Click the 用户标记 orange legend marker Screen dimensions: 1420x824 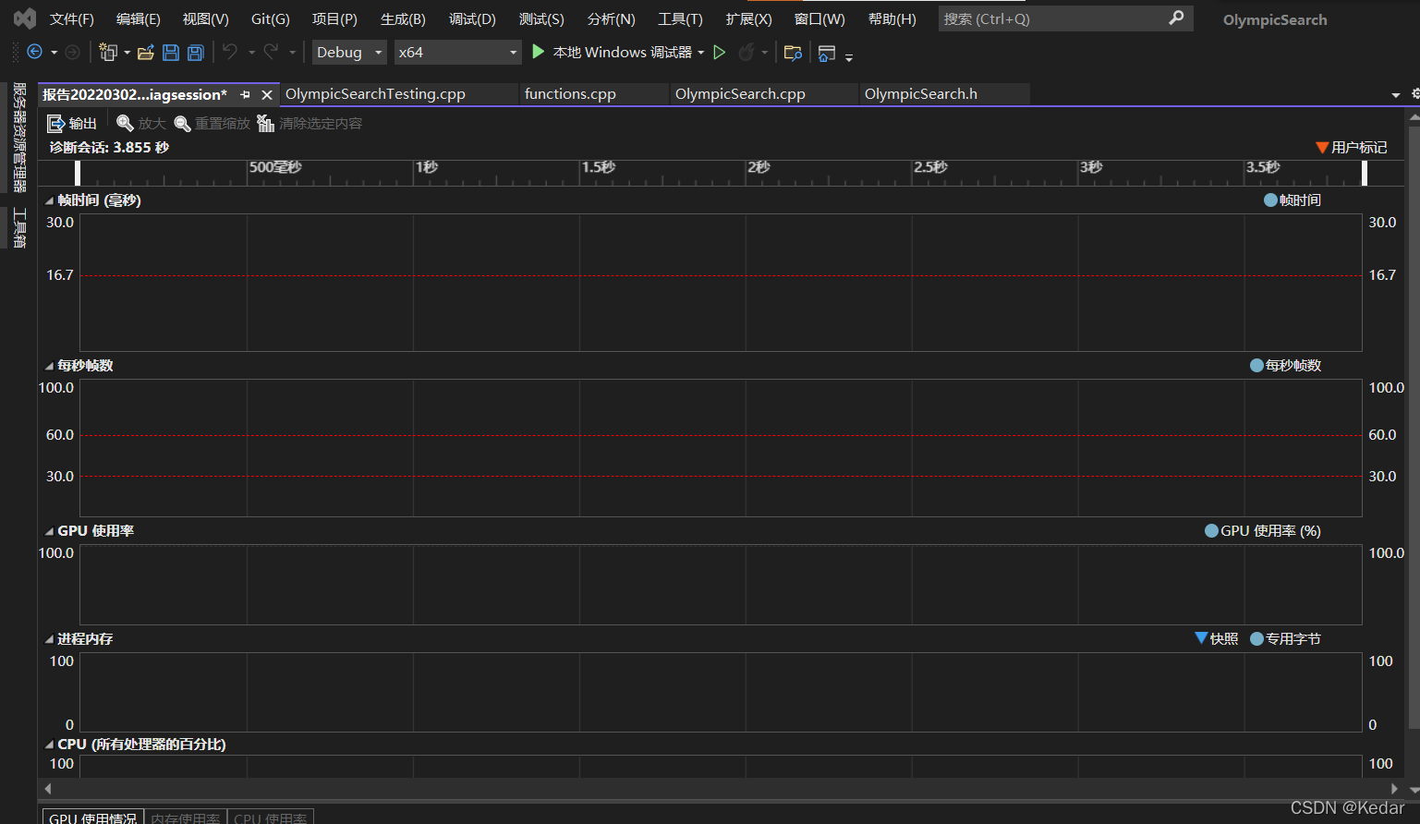coord(1322,148)
